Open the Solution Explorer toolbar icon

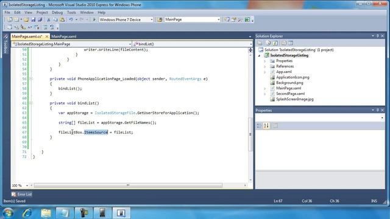pos(227,19)
